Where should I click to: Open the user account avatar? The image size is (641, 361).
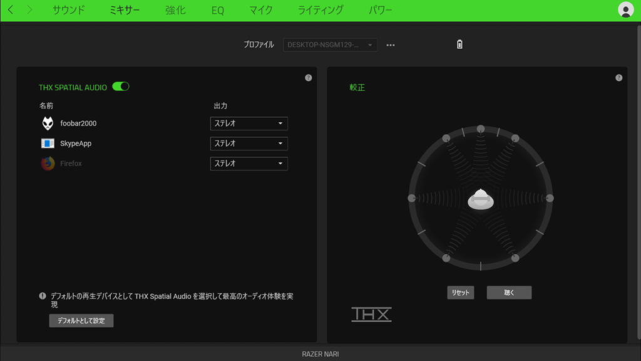(x=625, y=10)
